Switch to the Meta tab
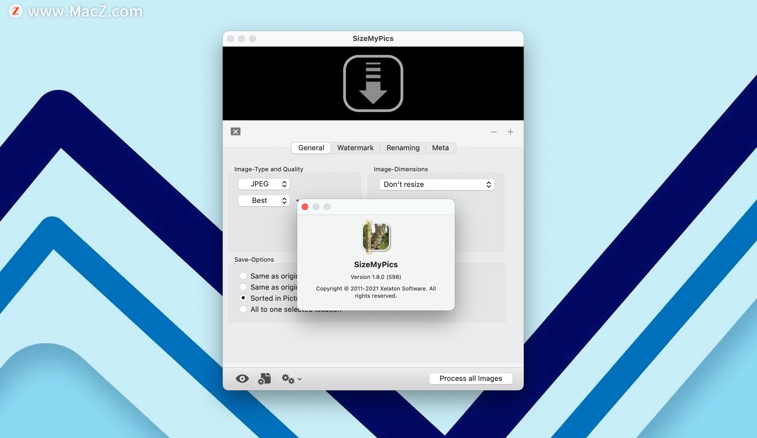Image resolution: width=757 pixels, height=438 pixels. point(440,148)
